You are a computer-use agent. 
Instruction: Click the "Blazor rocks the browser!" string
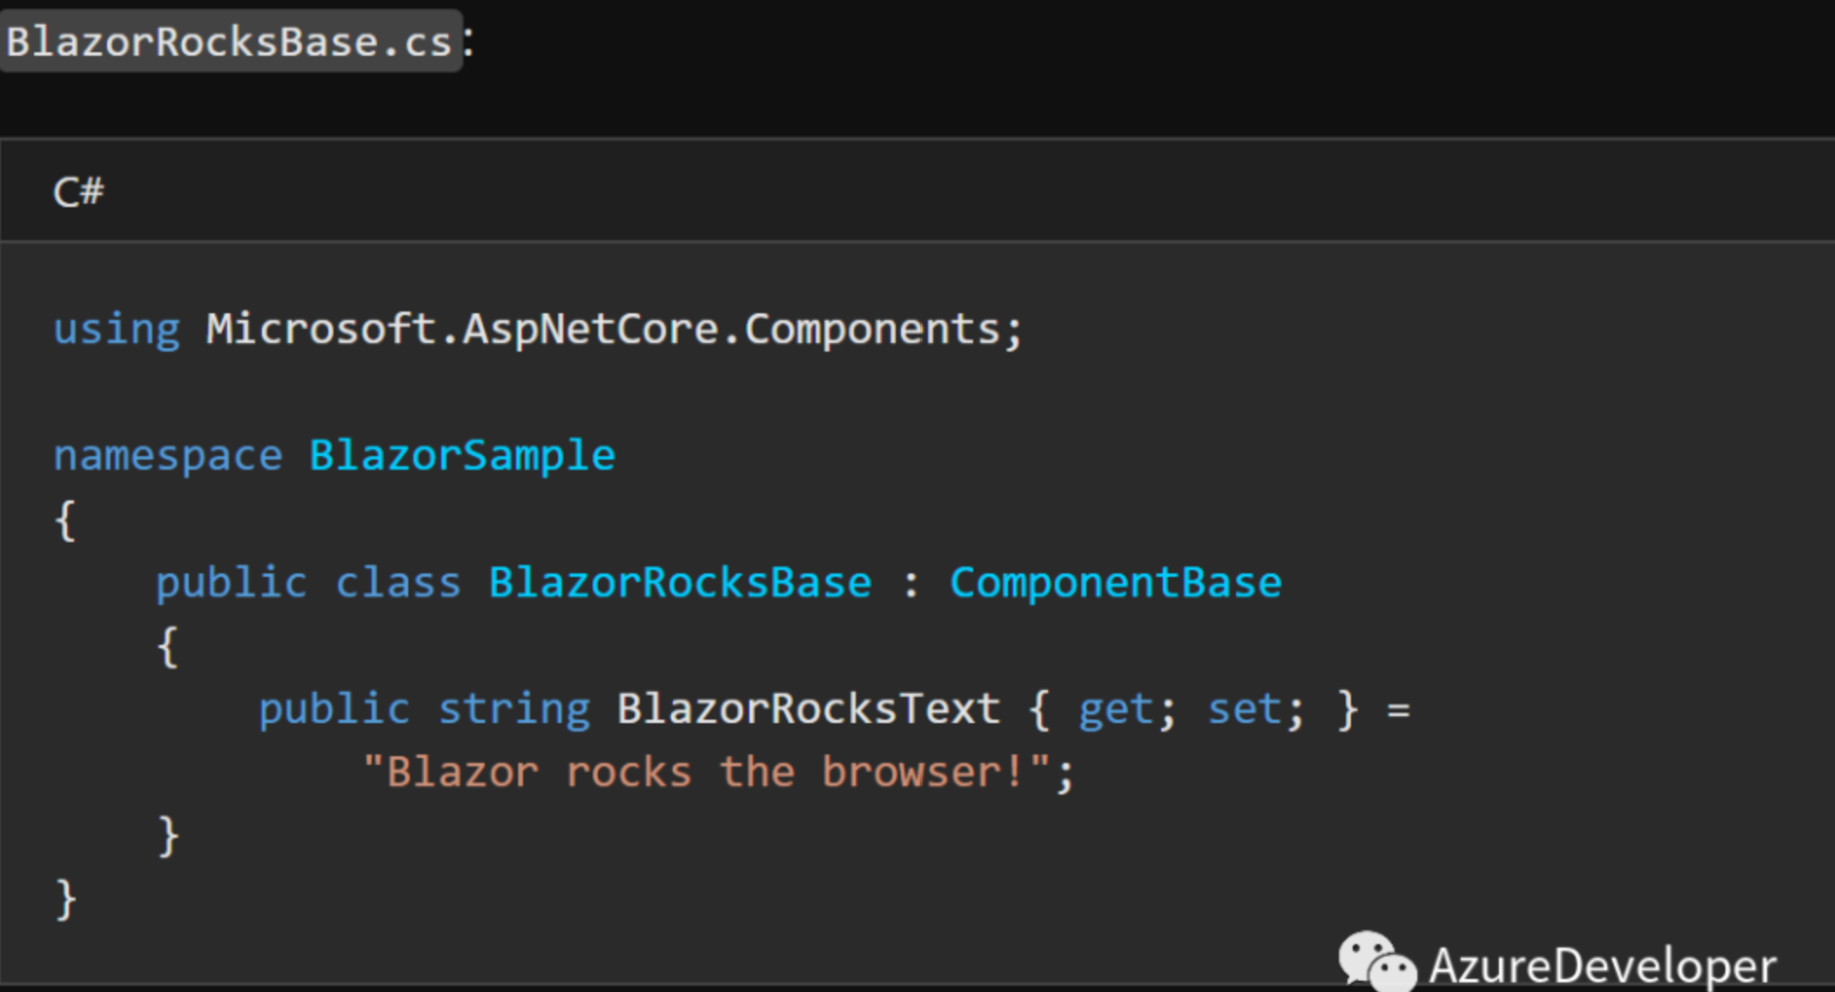[707, 772]
